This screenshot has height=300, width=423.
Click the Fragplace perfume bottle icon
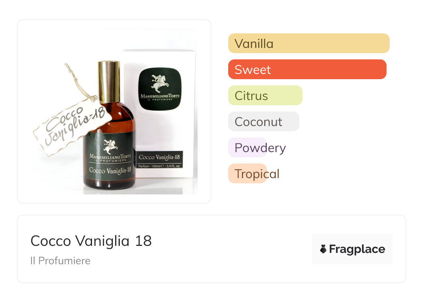pyautogui.click(x=323, y=249)
